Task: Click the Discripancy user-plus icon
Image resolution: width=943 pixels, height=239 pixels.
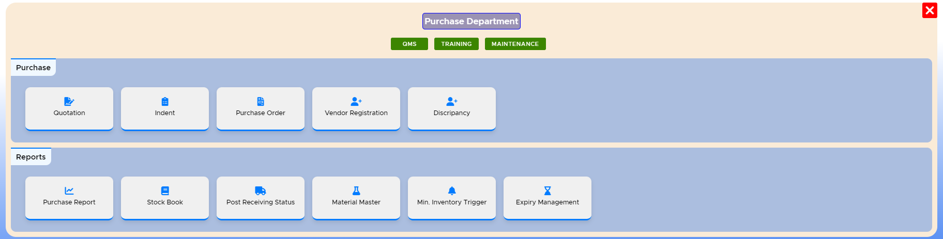Action: [452, 101]
